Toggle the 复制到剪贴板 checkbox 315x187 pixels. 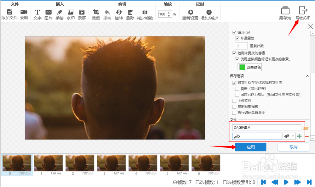(x=235, y=107)
